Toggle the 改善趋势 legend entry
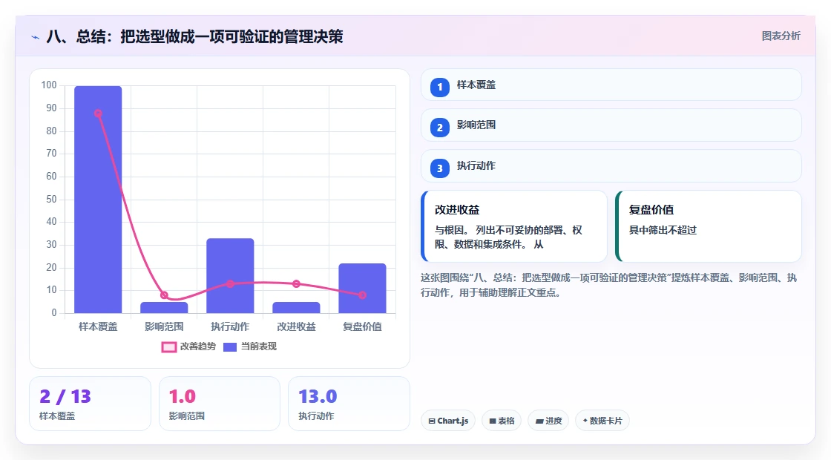The width and height of the screenshot is (831, 460). click(188, 346)
